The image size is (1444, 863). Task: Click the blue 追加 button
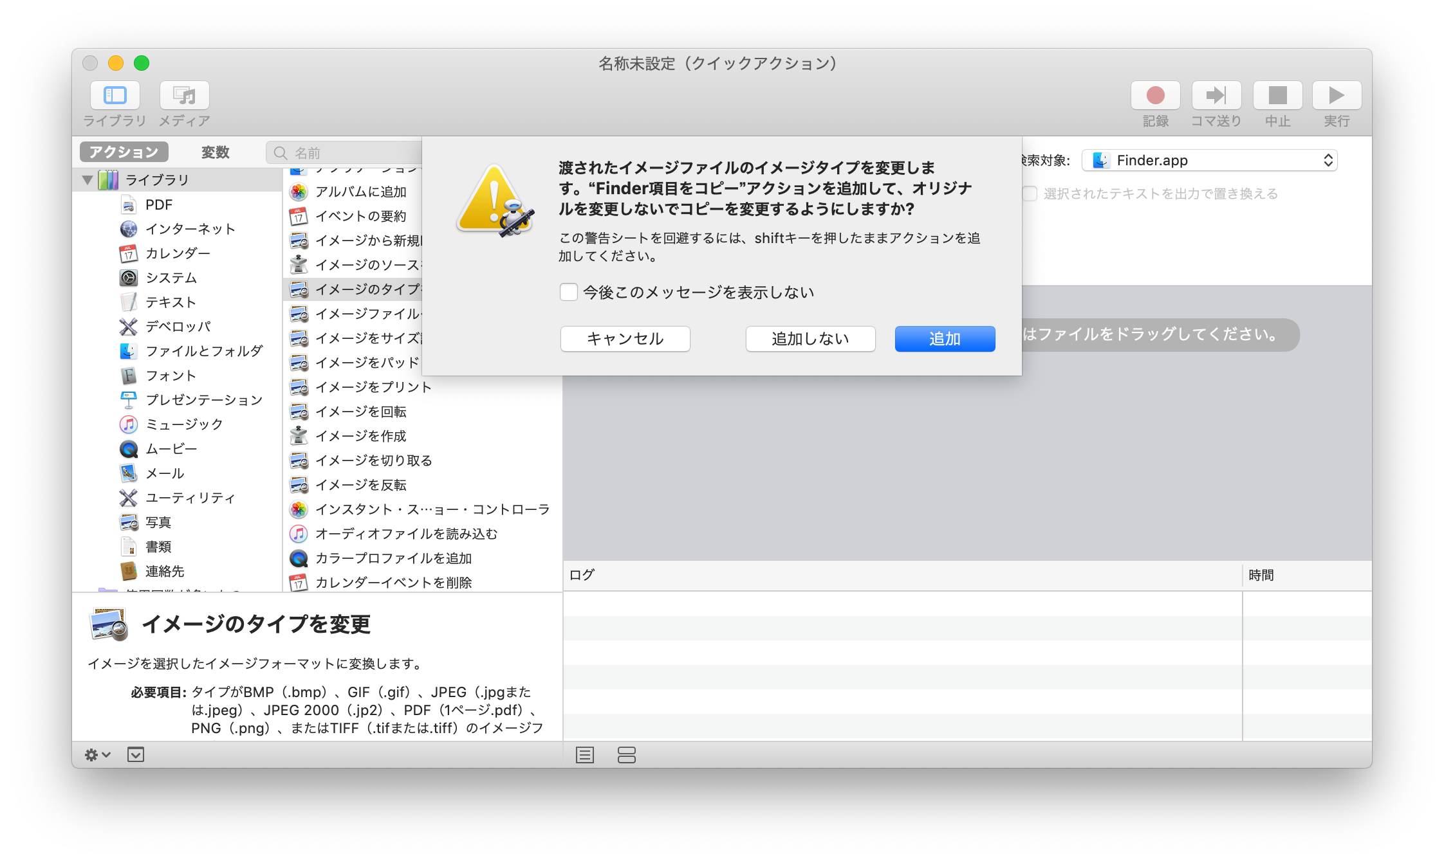pyautogui.click(x=945, y=339)
